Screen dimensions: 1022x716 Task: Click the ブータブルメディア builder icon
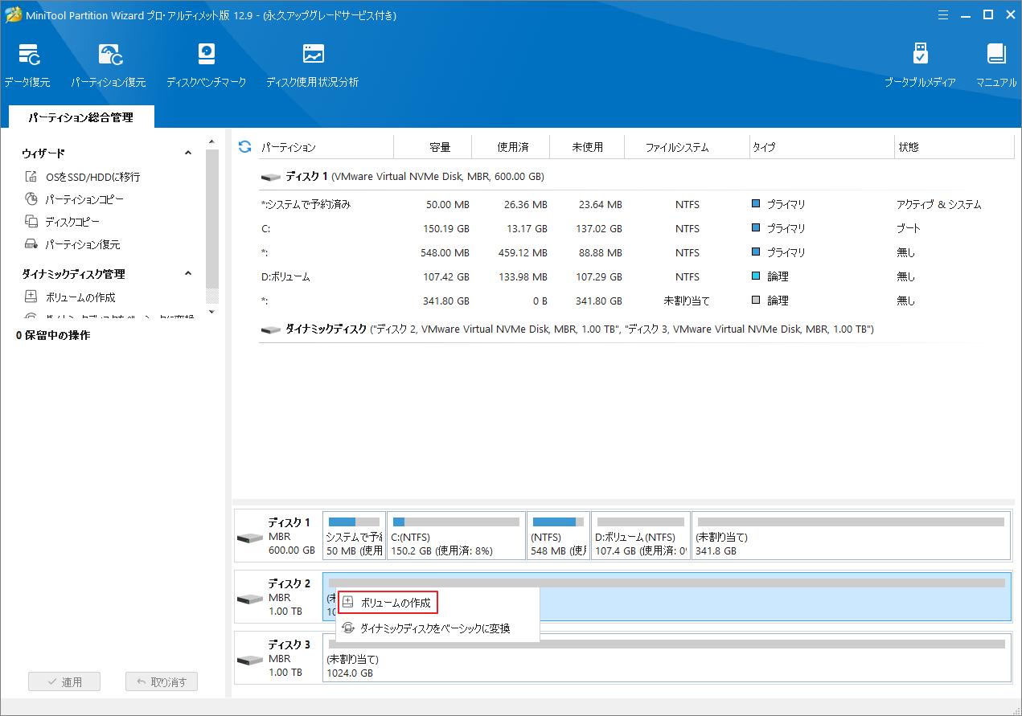[919, 63]
